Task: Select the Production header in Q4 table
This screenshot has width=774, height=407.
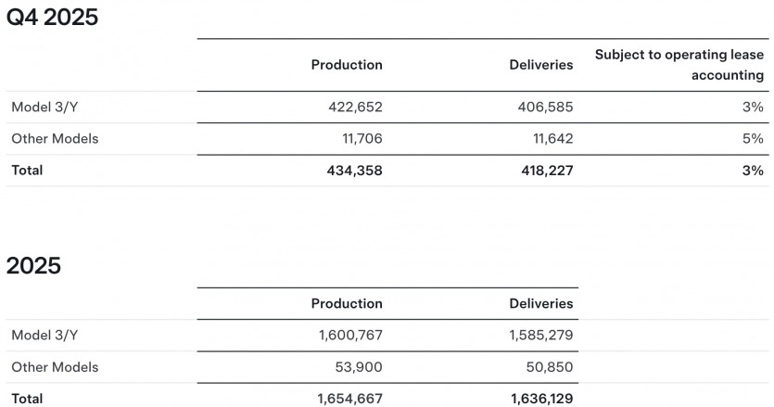Action: click(347, 65)
